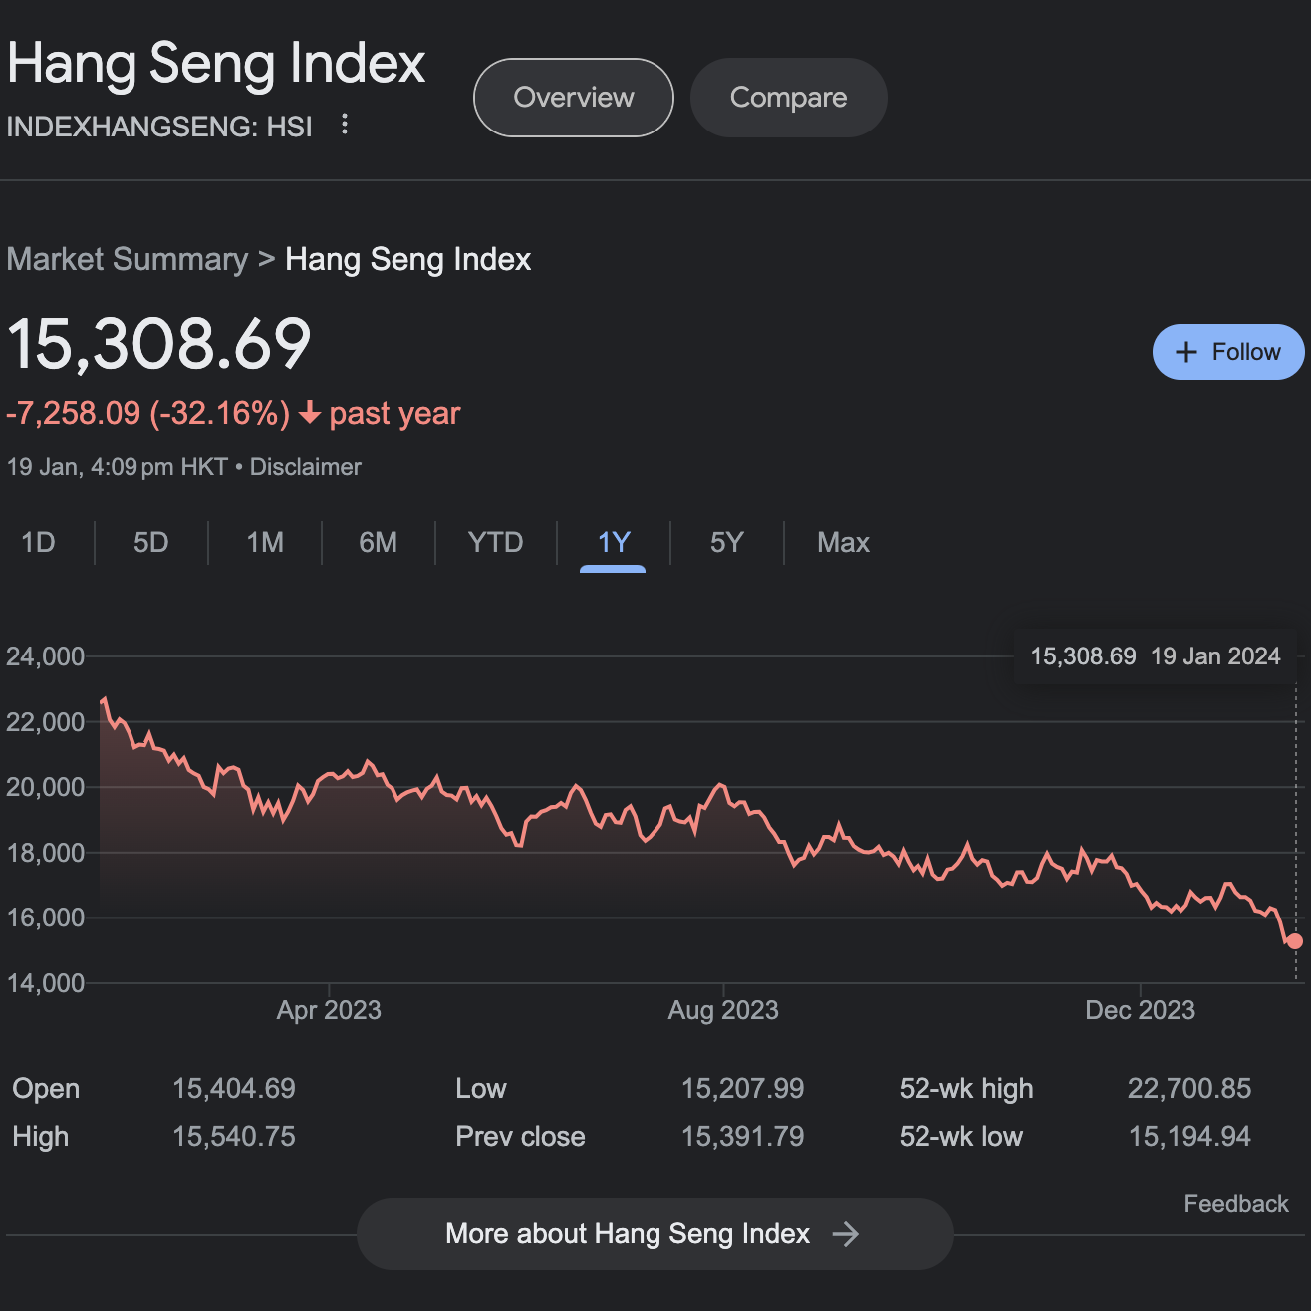This screenshot has height=1311, width=1311.
Task: Click the 24,000 y-axis label
Action: click(x=46, y=656)
